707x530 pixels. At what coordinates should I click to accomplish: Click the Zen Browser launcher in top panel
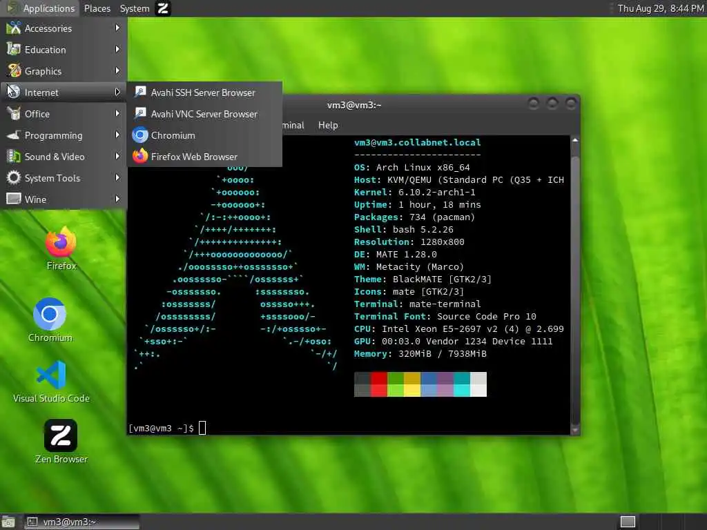pos(163,8)
